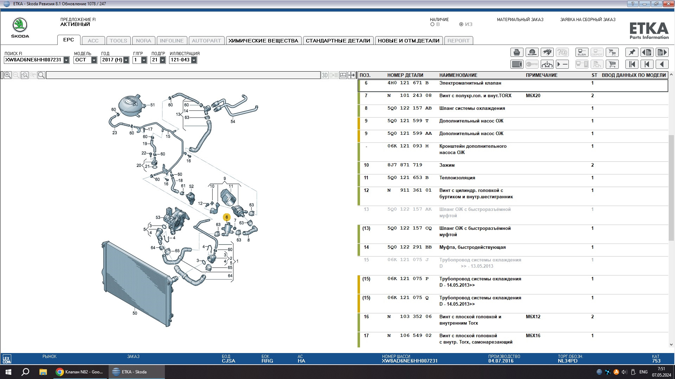Toggle the split layout view icon
This screenshot has width=675, height=379.
tap(343, 75)
